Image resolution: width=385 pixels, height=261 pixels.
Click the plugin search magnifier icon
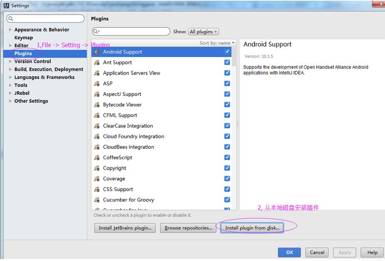96,31
